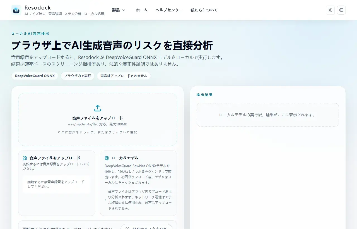The image size is (357, 229).
Task: Click the placeholder text ローカルモデルの実行後、結果がここに表示されます
Action: [267, 115]
